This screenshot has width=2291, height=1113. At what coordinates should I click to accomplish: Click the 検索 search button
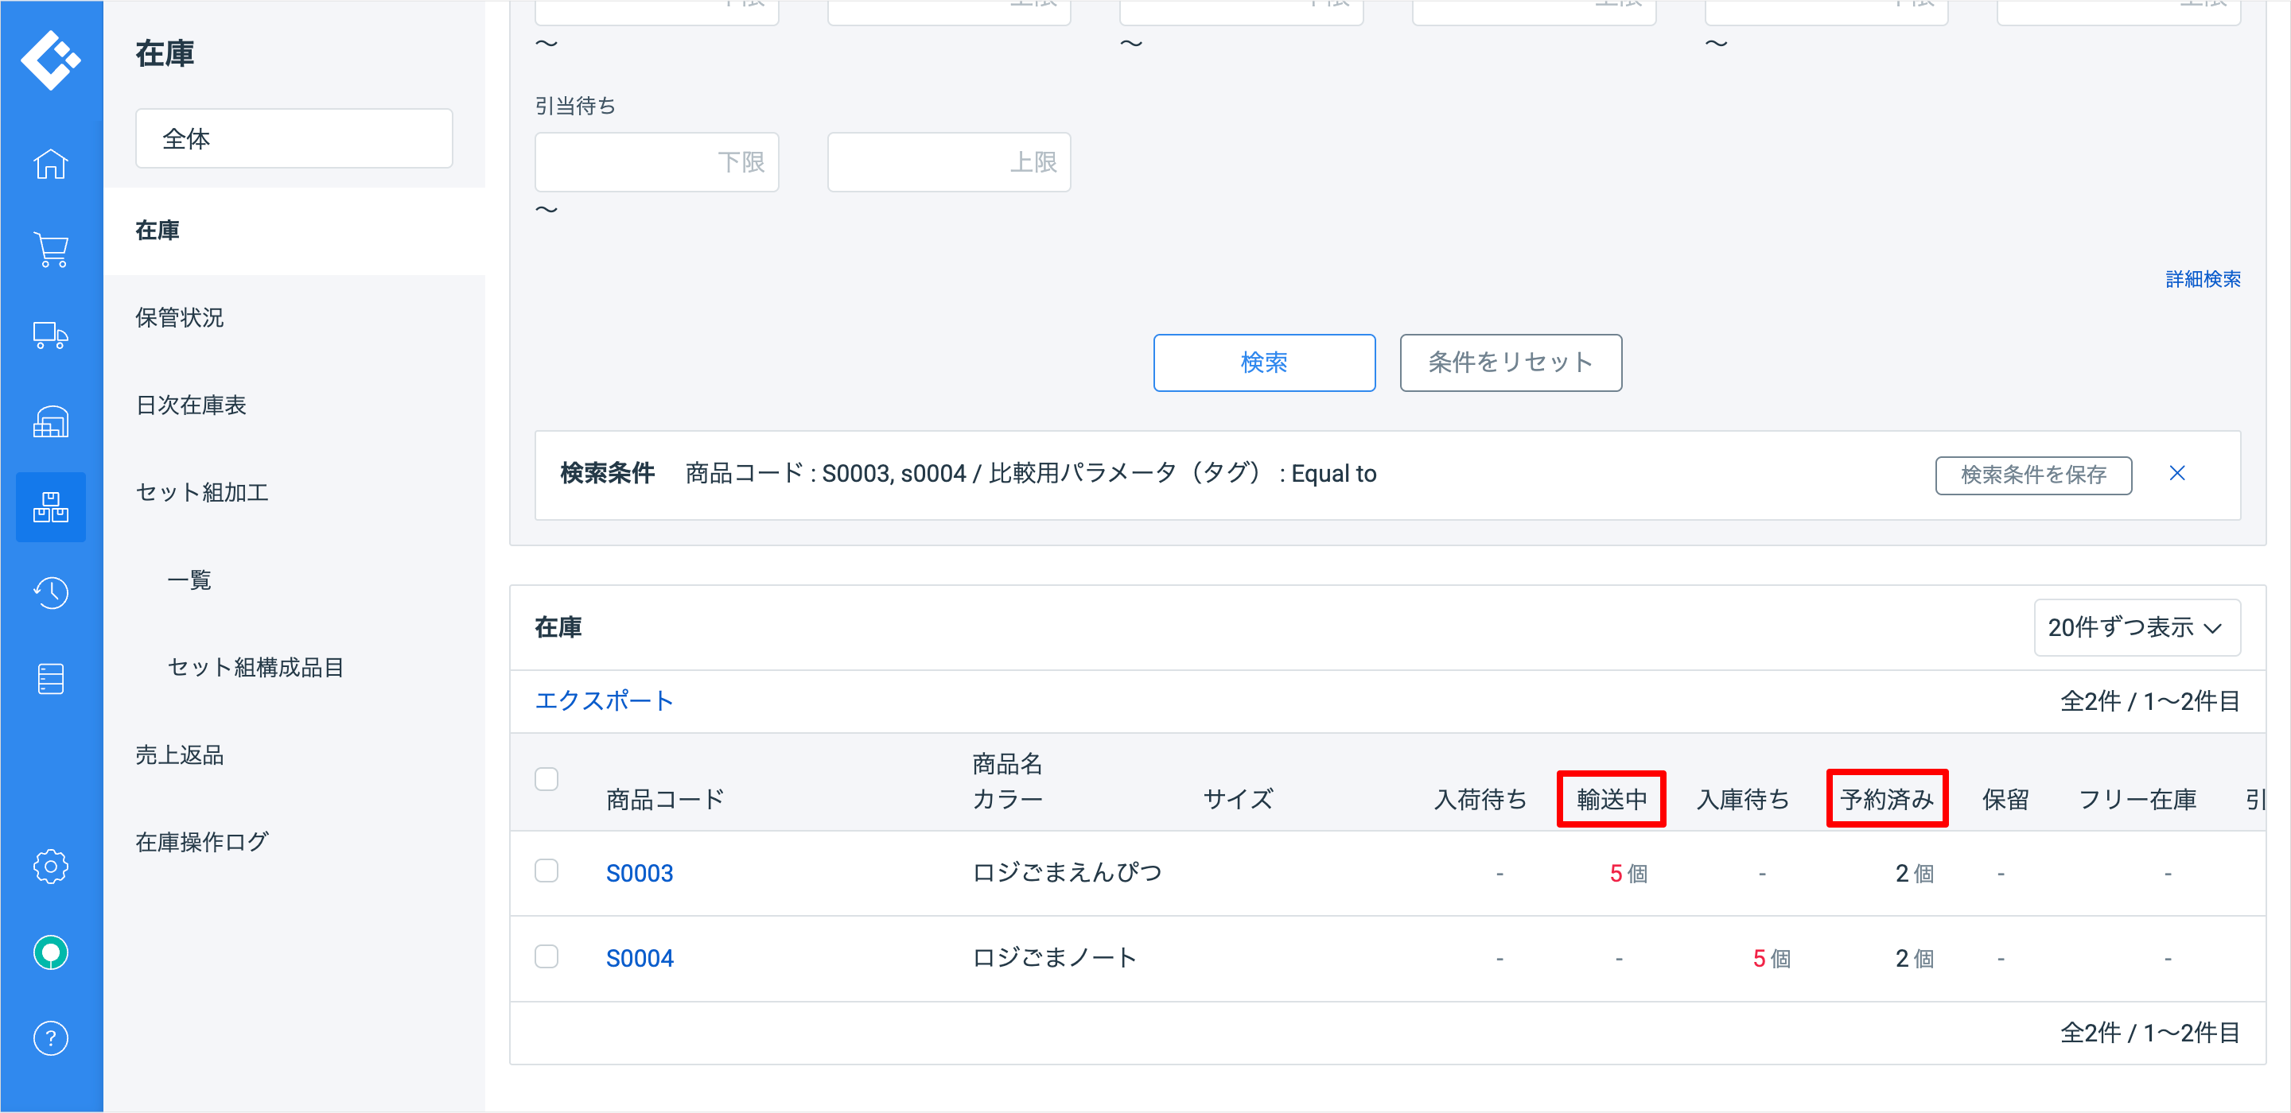(1265, 363)
